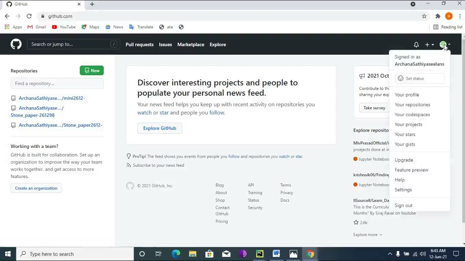Image resolution: width=465 pixels, height=261 pixels.
Task: Open a new browser tab
Action: click(92, 4)
